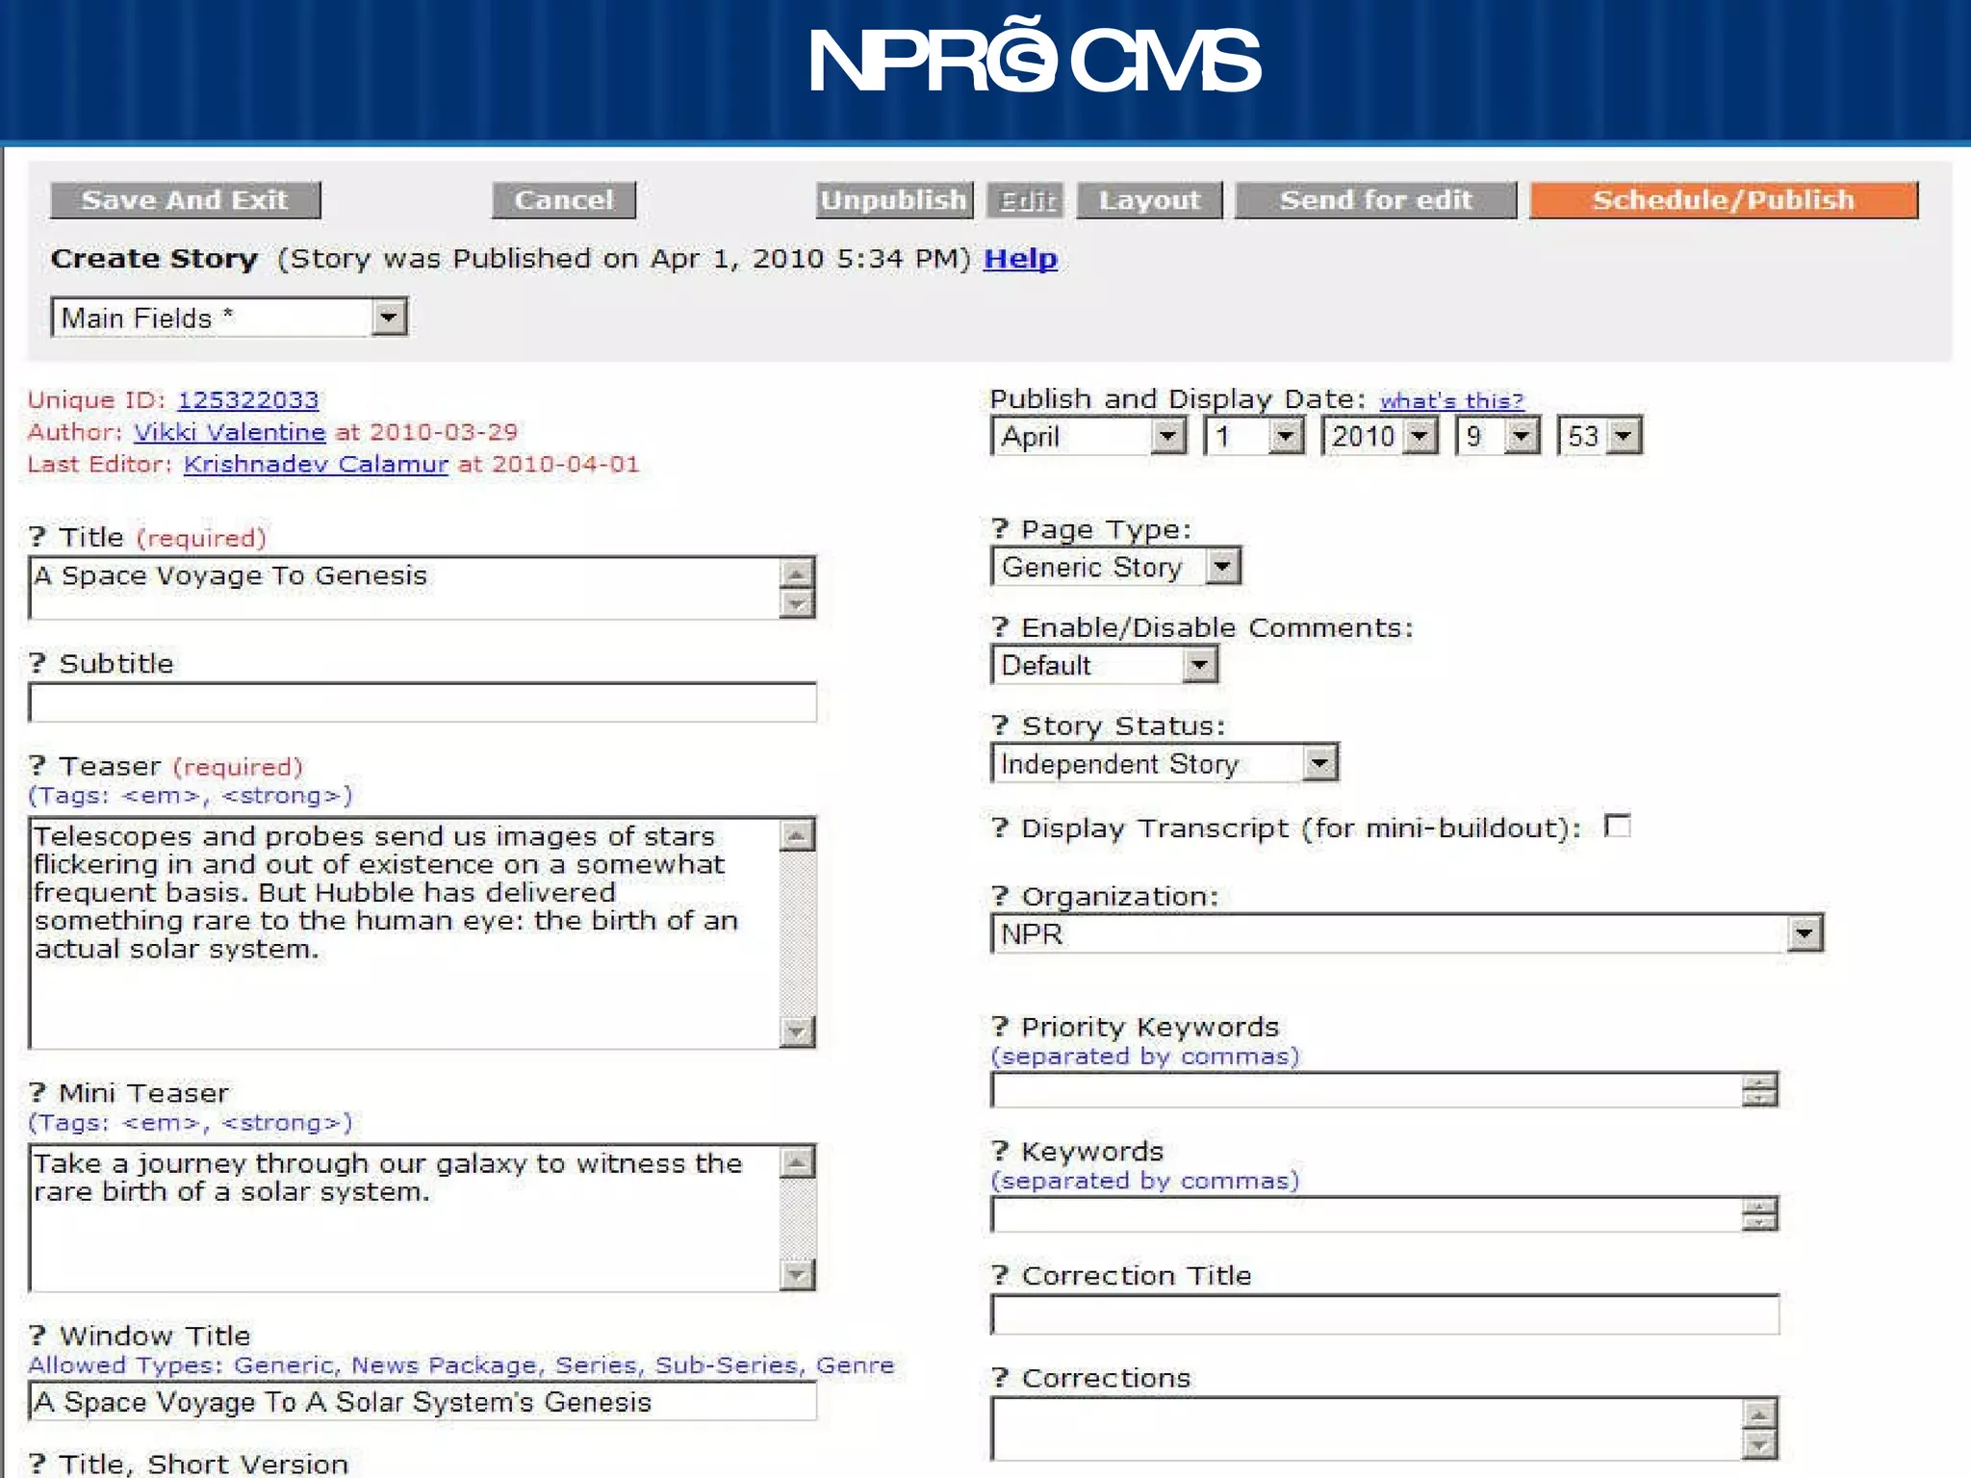Viewport: 1971px width, 1478px height.
Task: Click into the Subtitle input field
Action: 422,702
